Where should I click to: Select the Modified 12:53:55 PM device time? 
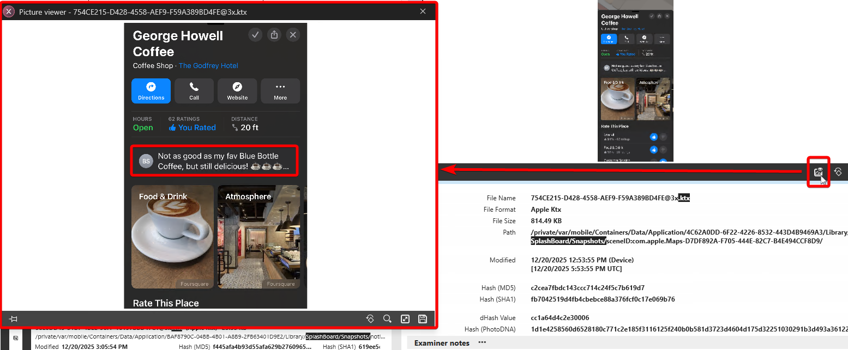[582, 260]
